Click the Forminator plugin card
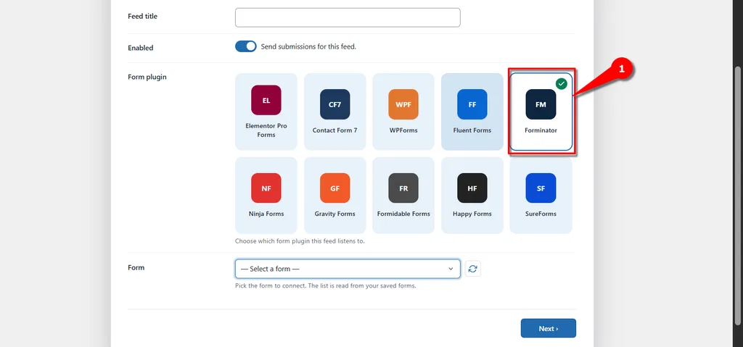743x347 pixels. click(x=541, y=112)
